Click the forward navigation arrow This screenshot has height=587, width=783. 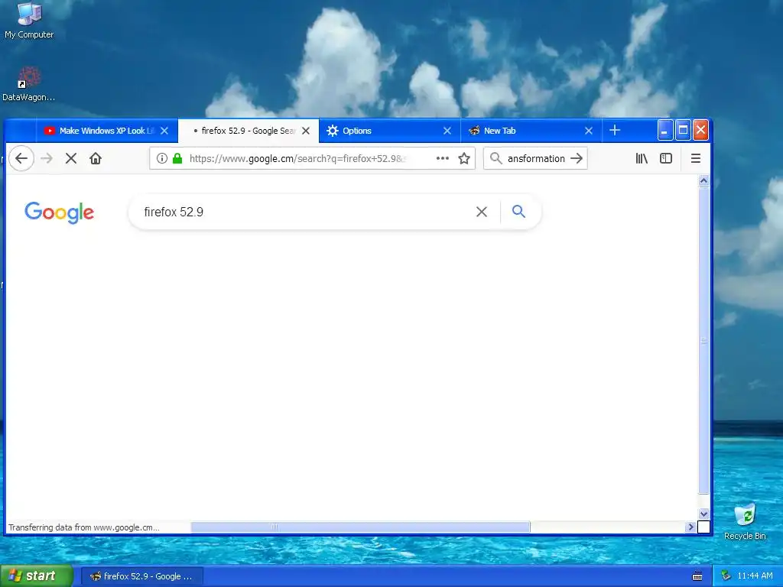click(47, 159)
